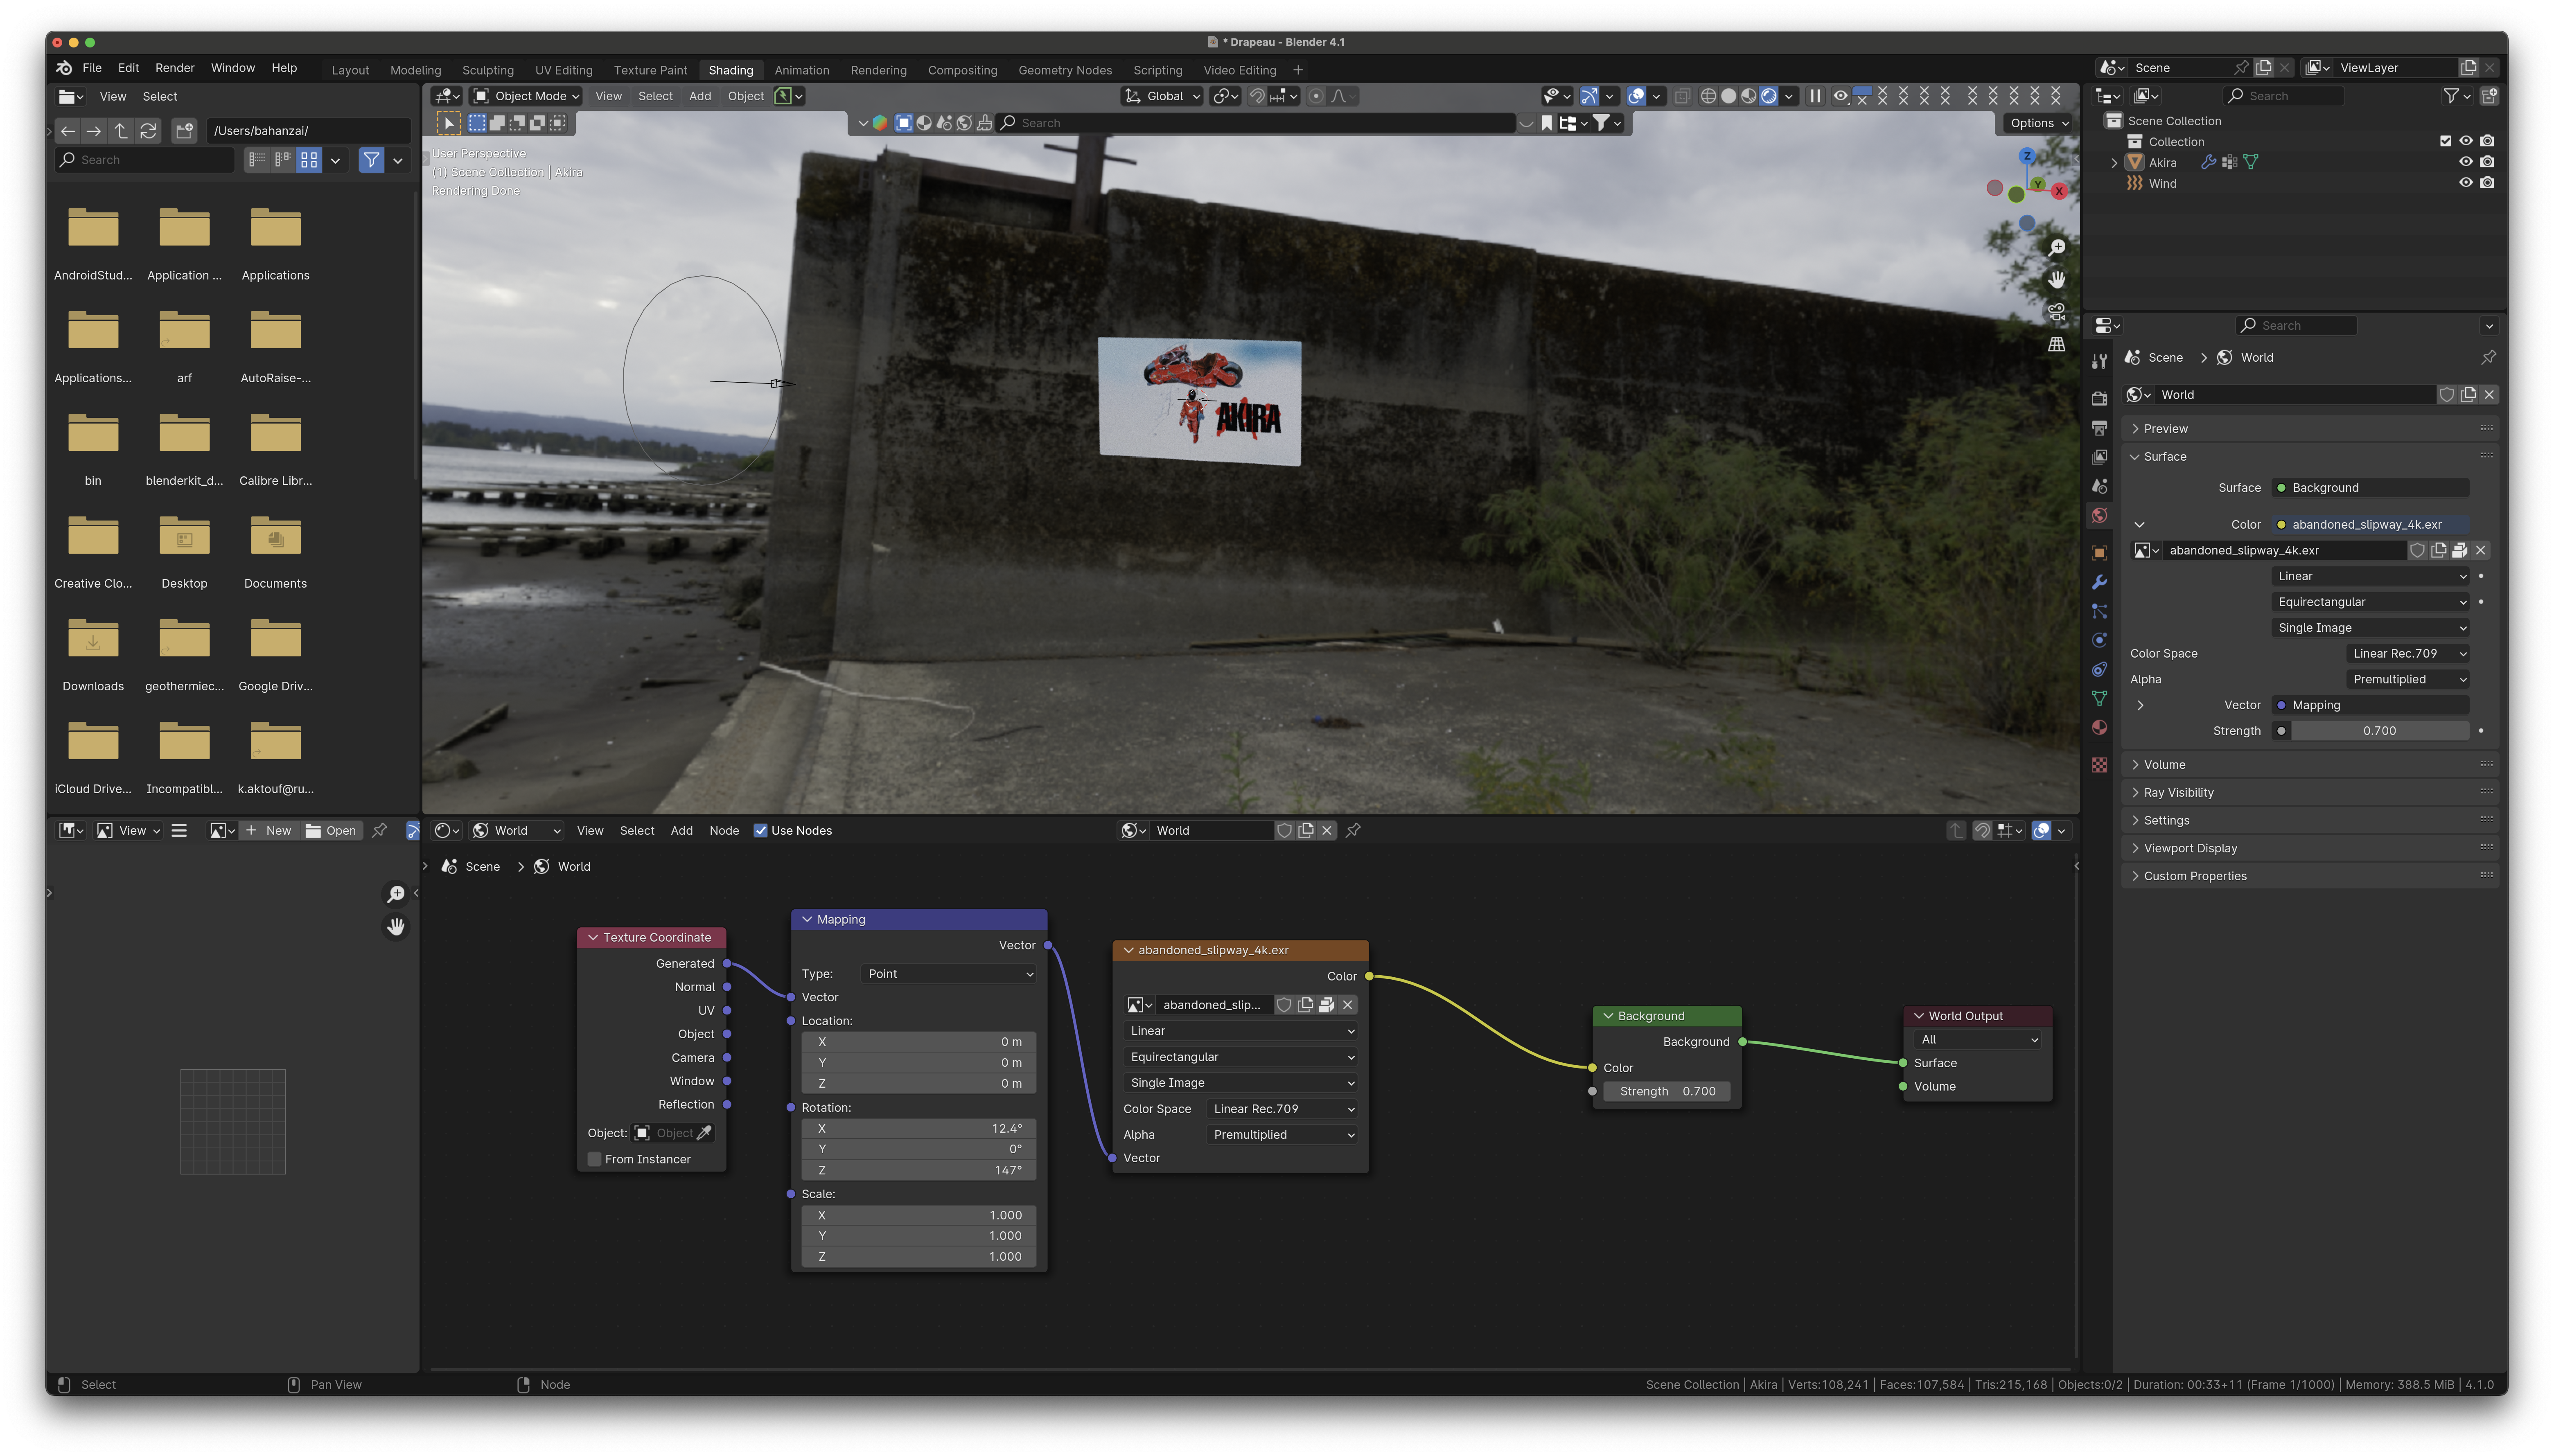Screen dimensions: 2554x1456
Task: Disable Wind in renders camera icon
Action: click(2487, 183)
